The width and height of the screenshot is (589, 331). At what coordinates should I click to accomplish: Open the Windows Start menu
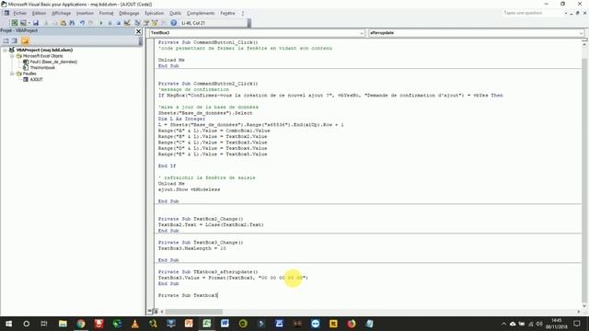pyautogui.click(x=8, y=324)
